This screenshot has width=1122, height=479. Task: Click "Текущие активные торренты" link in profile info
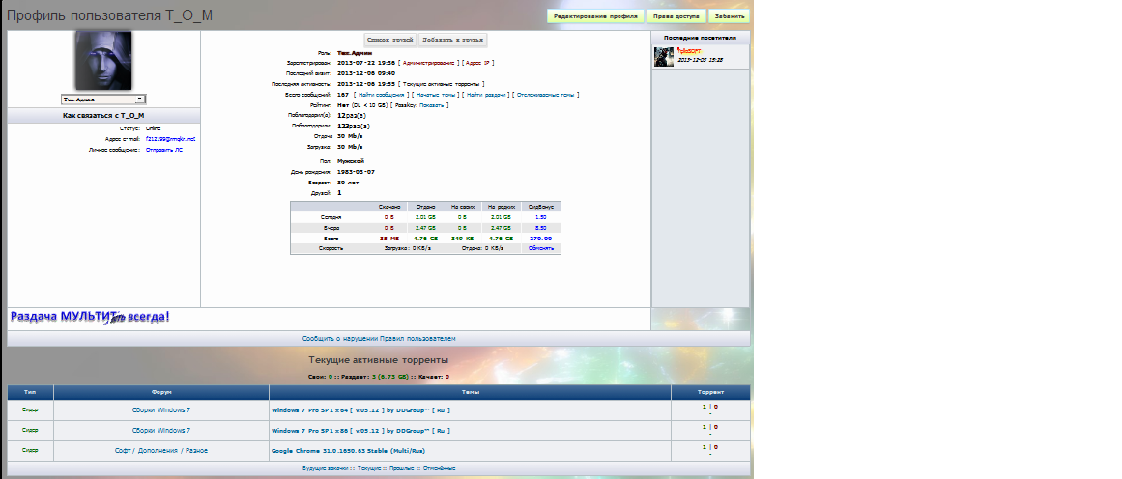(442, 84)
